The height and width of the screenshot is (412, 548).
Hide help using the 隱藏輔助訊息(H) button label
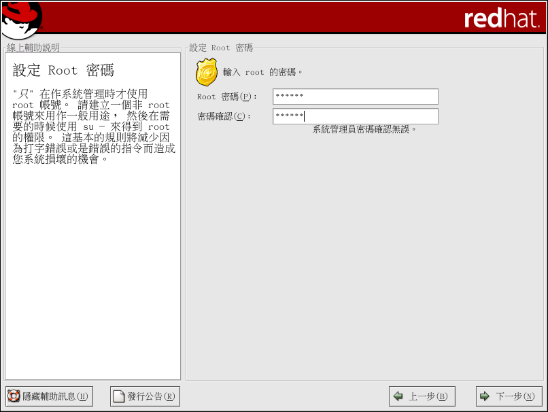pos(55,396)
